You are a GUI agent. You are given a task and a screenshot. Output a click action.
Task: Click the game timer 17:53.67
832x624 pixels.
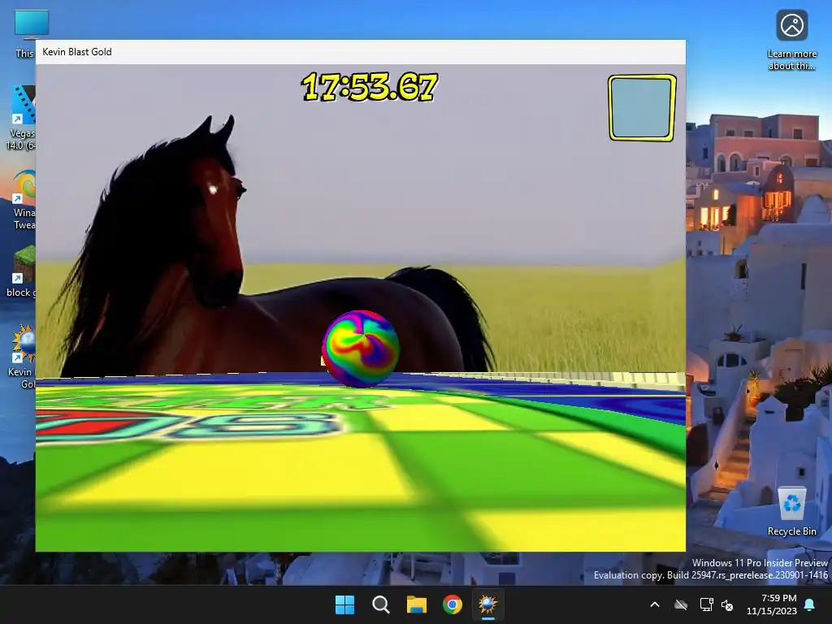pos(370,86)
